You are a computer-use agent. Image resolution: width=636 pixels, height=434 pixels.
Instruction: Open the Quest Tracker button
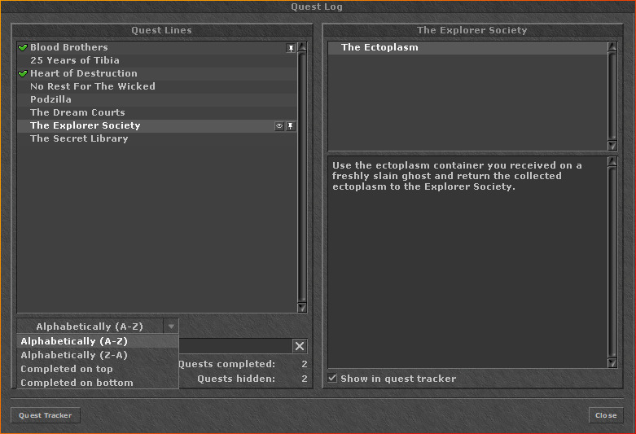(46, 415)
